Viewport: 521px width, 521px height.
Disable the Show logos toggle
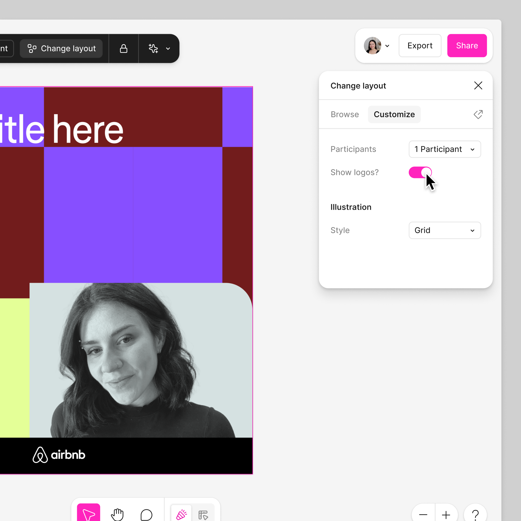click(420, 172)
